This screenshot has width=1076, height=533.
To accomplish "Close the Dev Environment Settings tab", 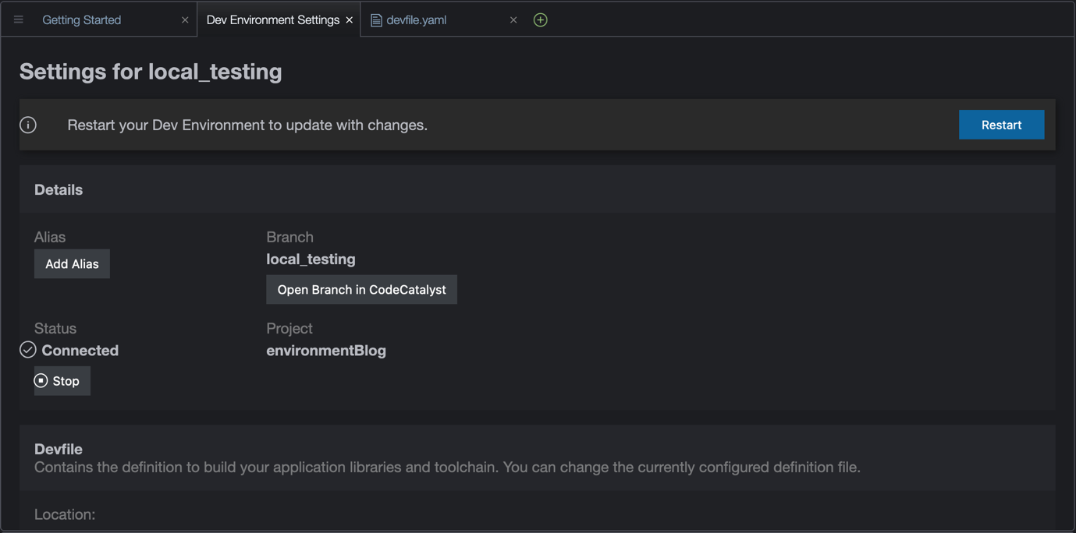I will pos(349,19).
